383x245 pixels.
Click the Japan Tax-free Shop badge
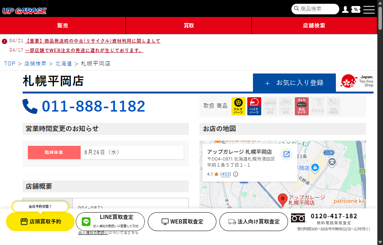(x=357, y=81)
